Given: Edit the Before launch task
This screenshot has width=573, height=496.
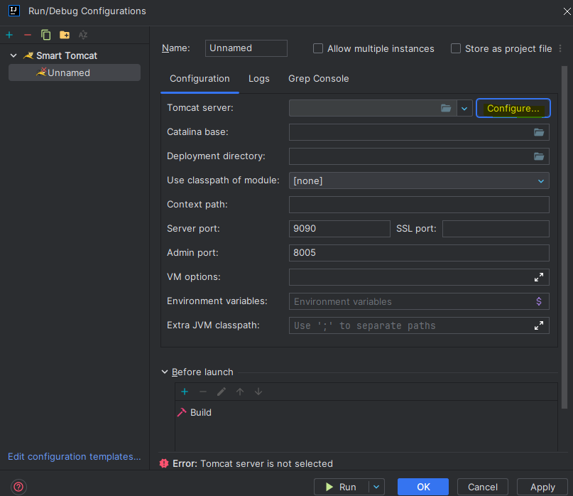Looking at the screenshot, I should (x=222, y=392).
